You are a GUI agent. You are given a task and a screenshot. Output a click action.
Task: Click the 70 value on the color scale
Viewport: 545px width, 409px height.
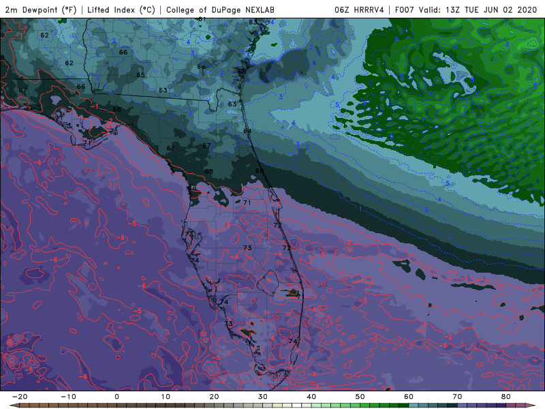click(457, 397)
